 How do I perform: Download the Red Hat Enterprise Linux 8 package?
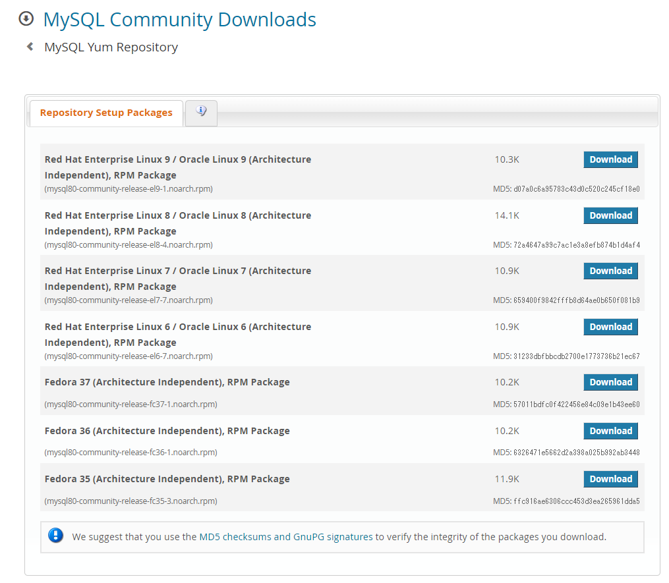pos(610,215)
